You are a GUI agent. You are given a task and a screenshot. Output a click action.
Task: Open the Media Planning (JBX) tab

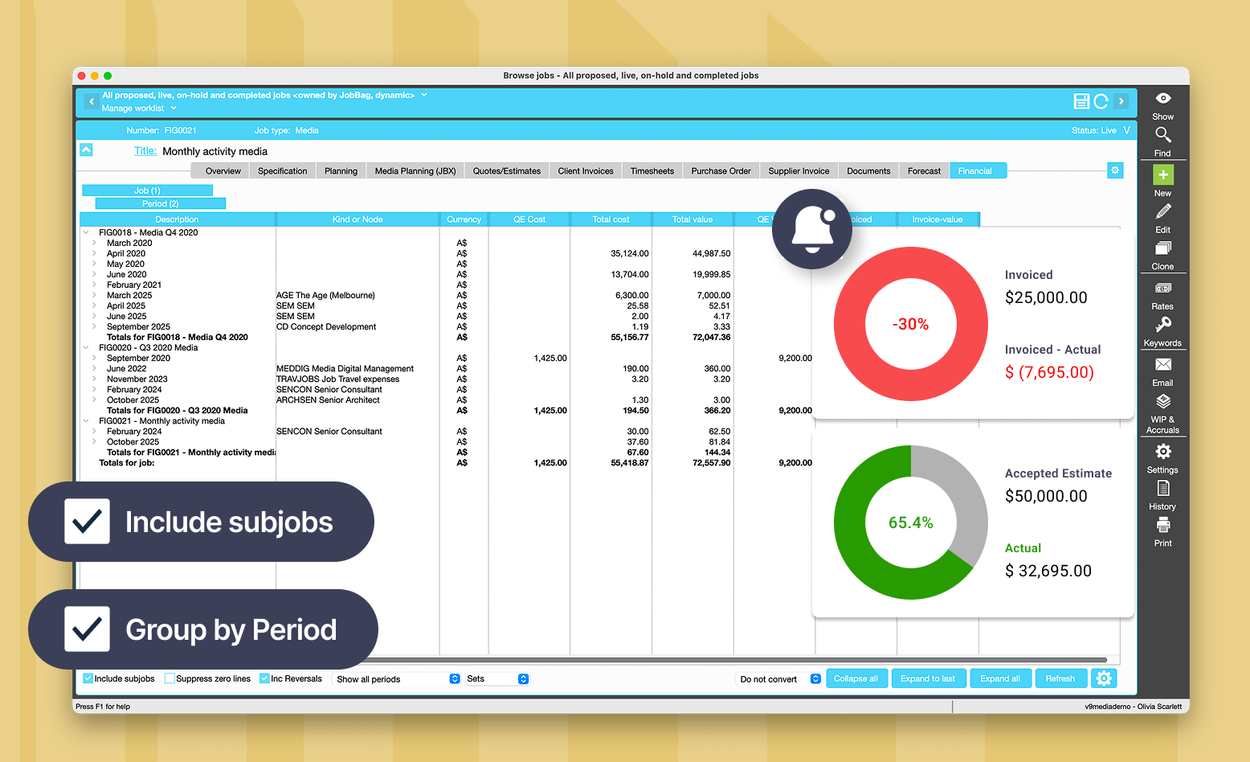(x=415, y=171)
